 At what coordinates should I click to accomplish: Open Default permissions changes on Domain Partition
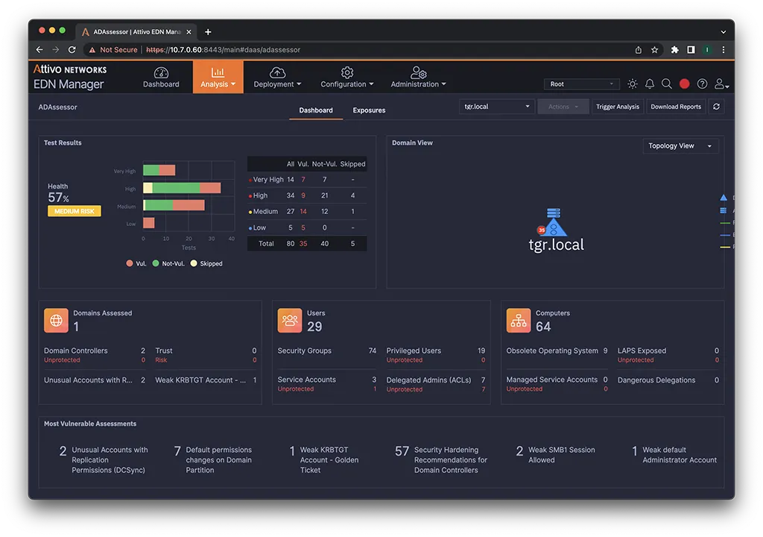coord(213,459)
